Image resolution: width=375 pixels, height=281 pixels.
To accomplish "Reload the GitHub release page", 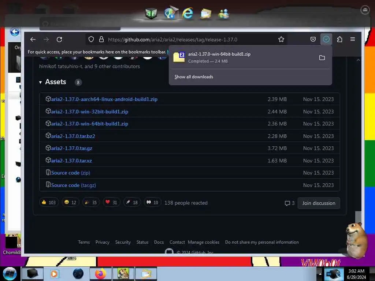I will click(x=59, y=40).
